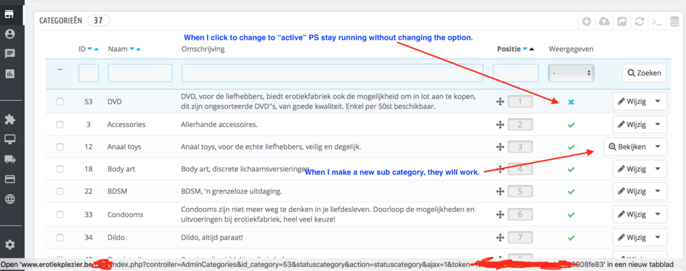Toggle BDSM enabled status checkmark
The width and height of the screenshot is (686, 271).
(571, 191)
